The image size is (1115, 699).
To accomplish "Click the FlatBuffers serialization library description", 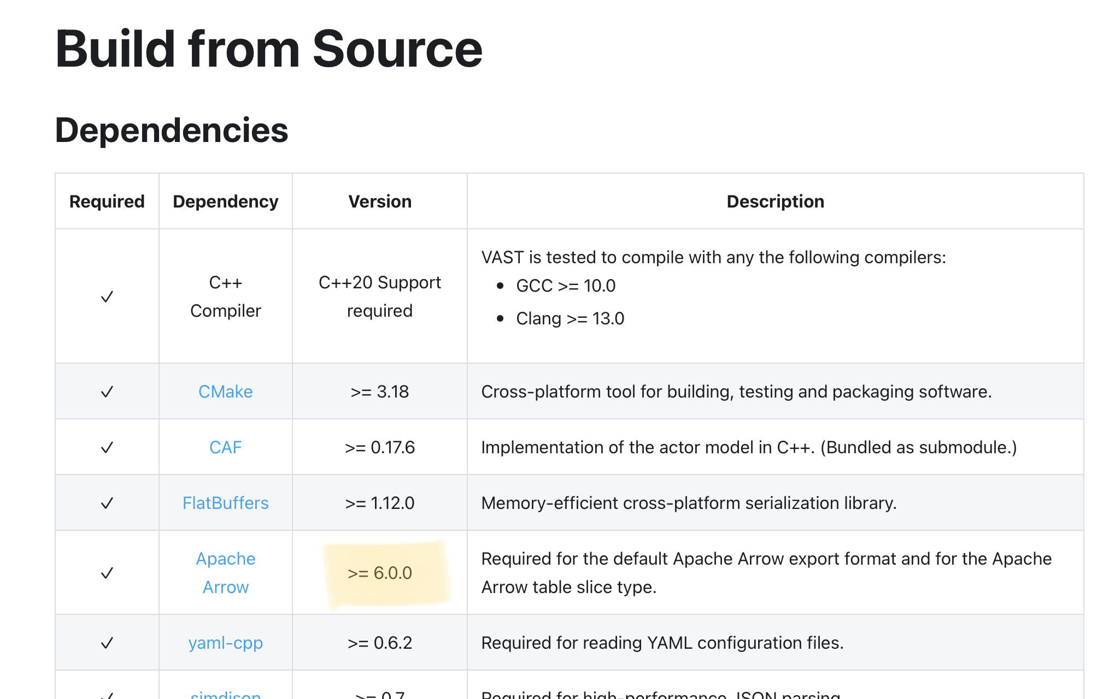I will click(689, 503).
